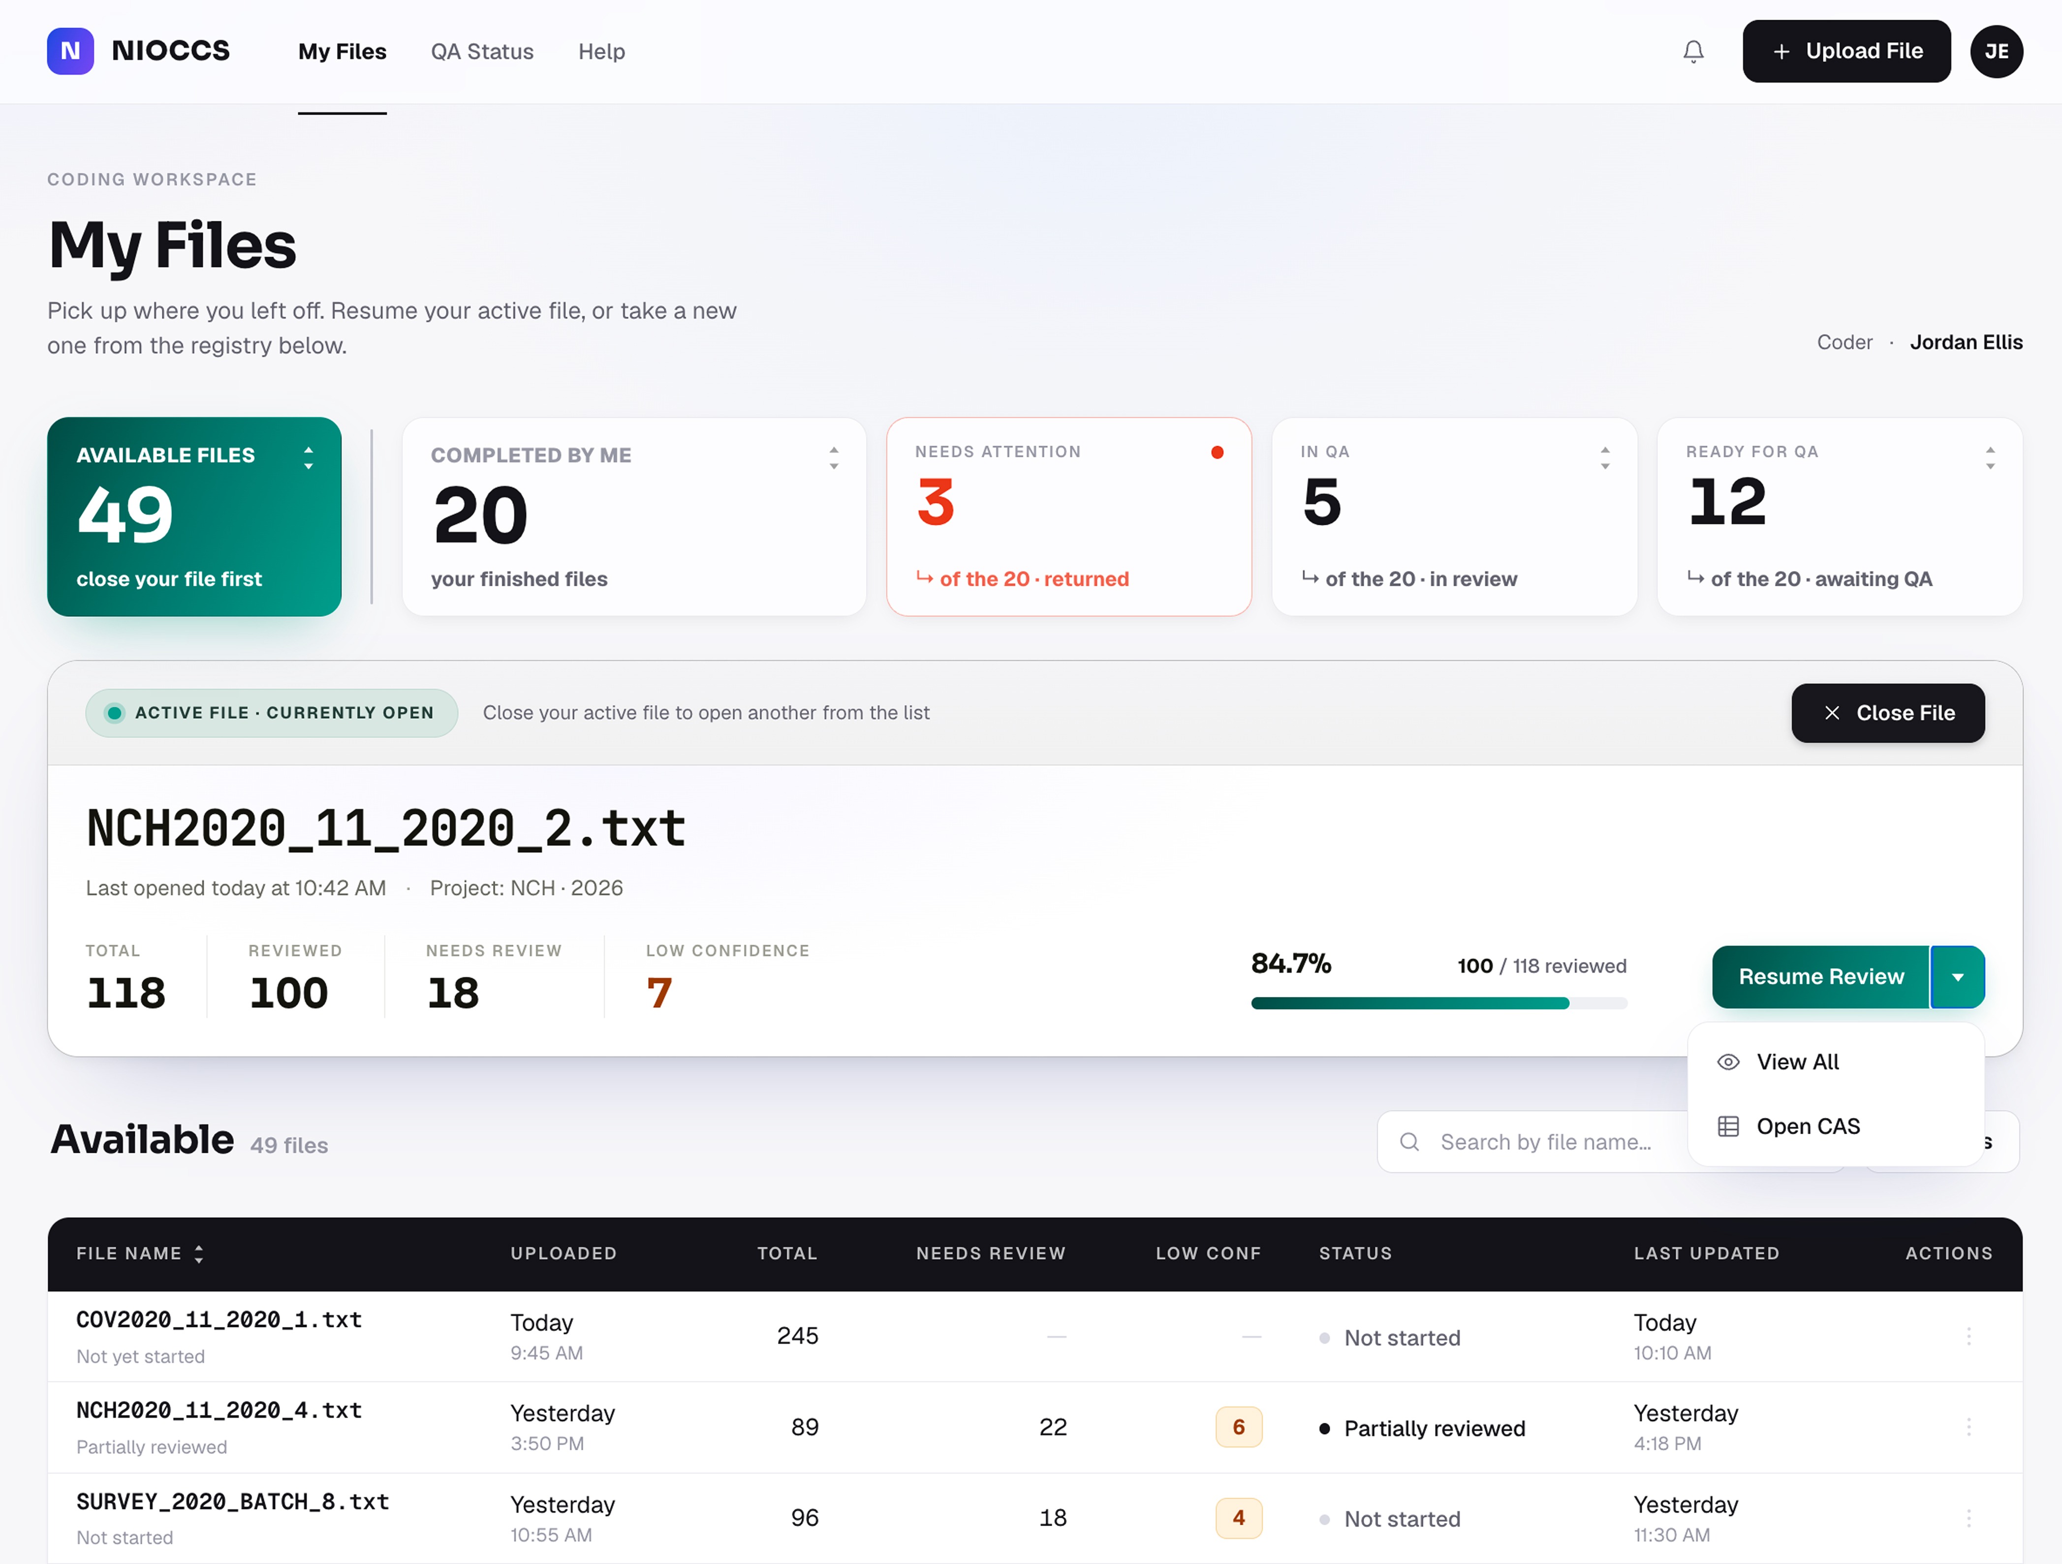Click the green active file status dot

tap(114, 713)
